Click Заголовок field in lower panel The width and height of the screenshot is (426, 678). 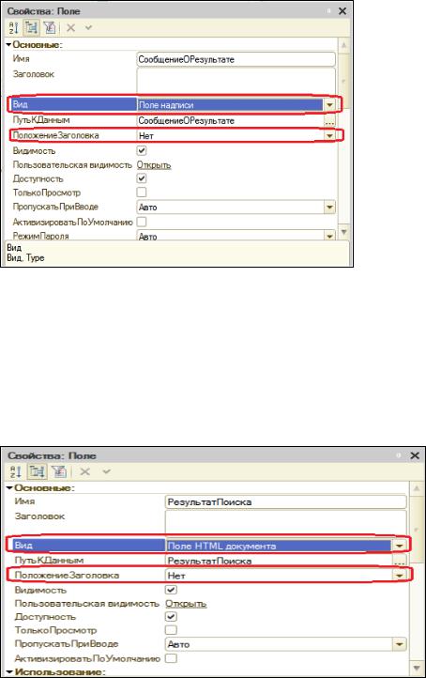click(285, 522)
